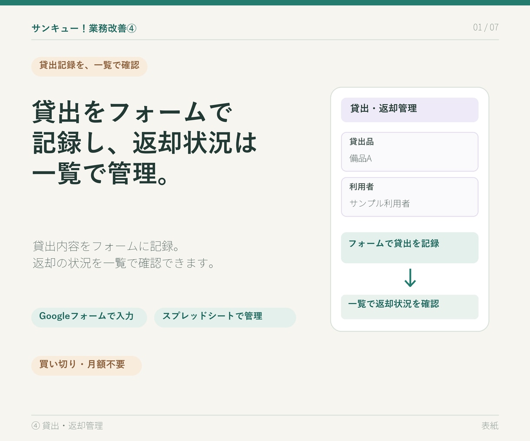Click the サンキュー！業務改善④ header title
The image size is (530, 441).
[84, 28]
